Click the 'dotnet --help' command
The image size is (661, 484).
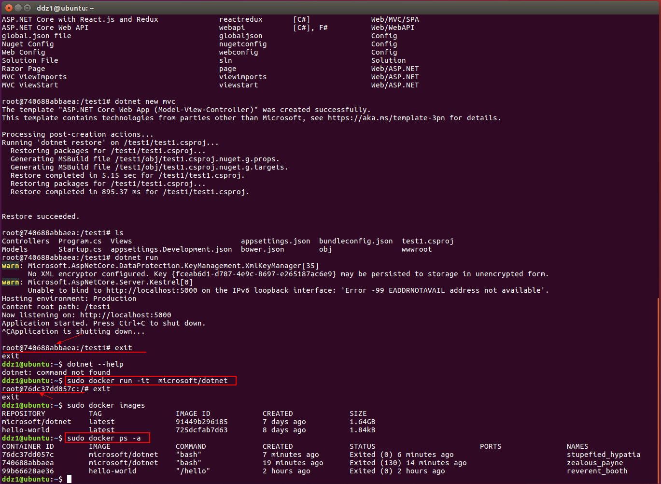pos(95,364)
